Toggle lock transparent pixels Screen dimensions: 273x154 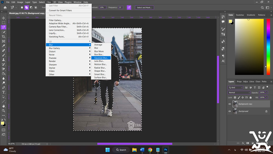(235, 97)
